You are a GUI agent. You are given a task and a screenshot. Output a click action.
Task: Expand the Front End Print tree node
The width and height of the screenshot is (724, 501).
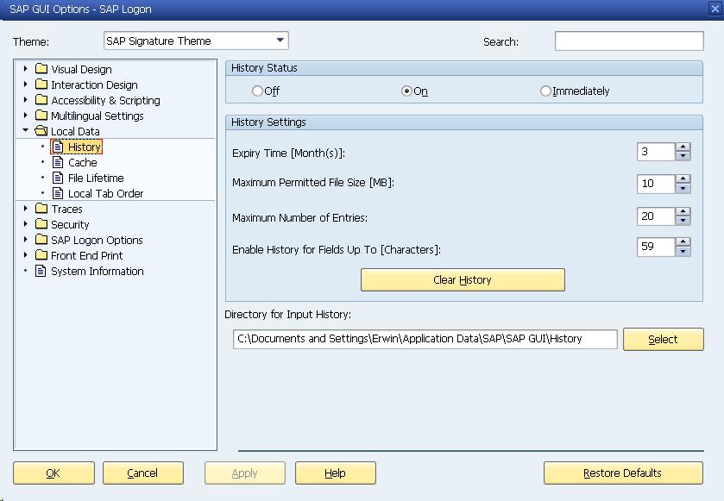pyautogui.click(x=25, y=255)
